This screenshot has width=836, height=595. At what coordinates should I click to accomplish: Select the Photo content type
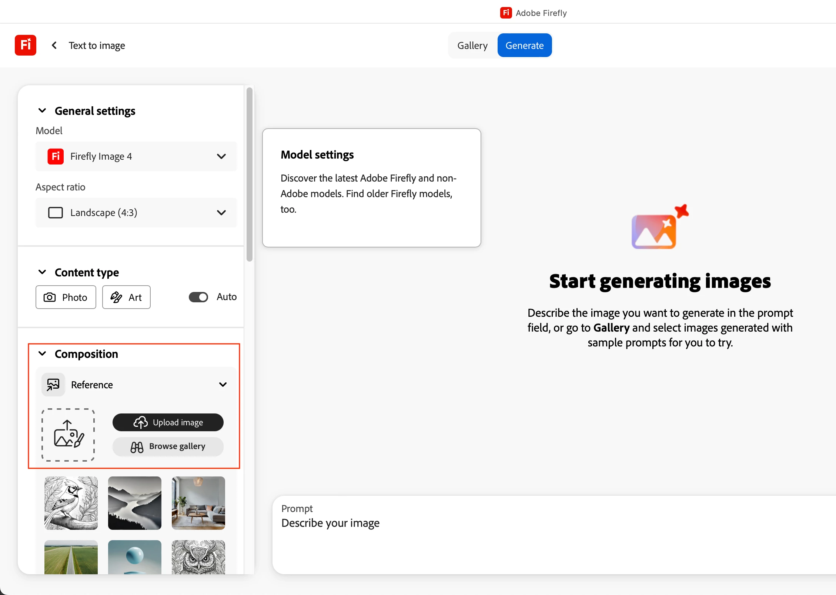pyautogui.click(x=66, y=297)
